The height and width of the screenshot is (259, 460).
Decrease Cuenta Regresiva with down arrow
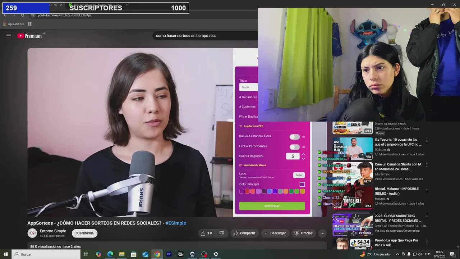pos(303,158)
